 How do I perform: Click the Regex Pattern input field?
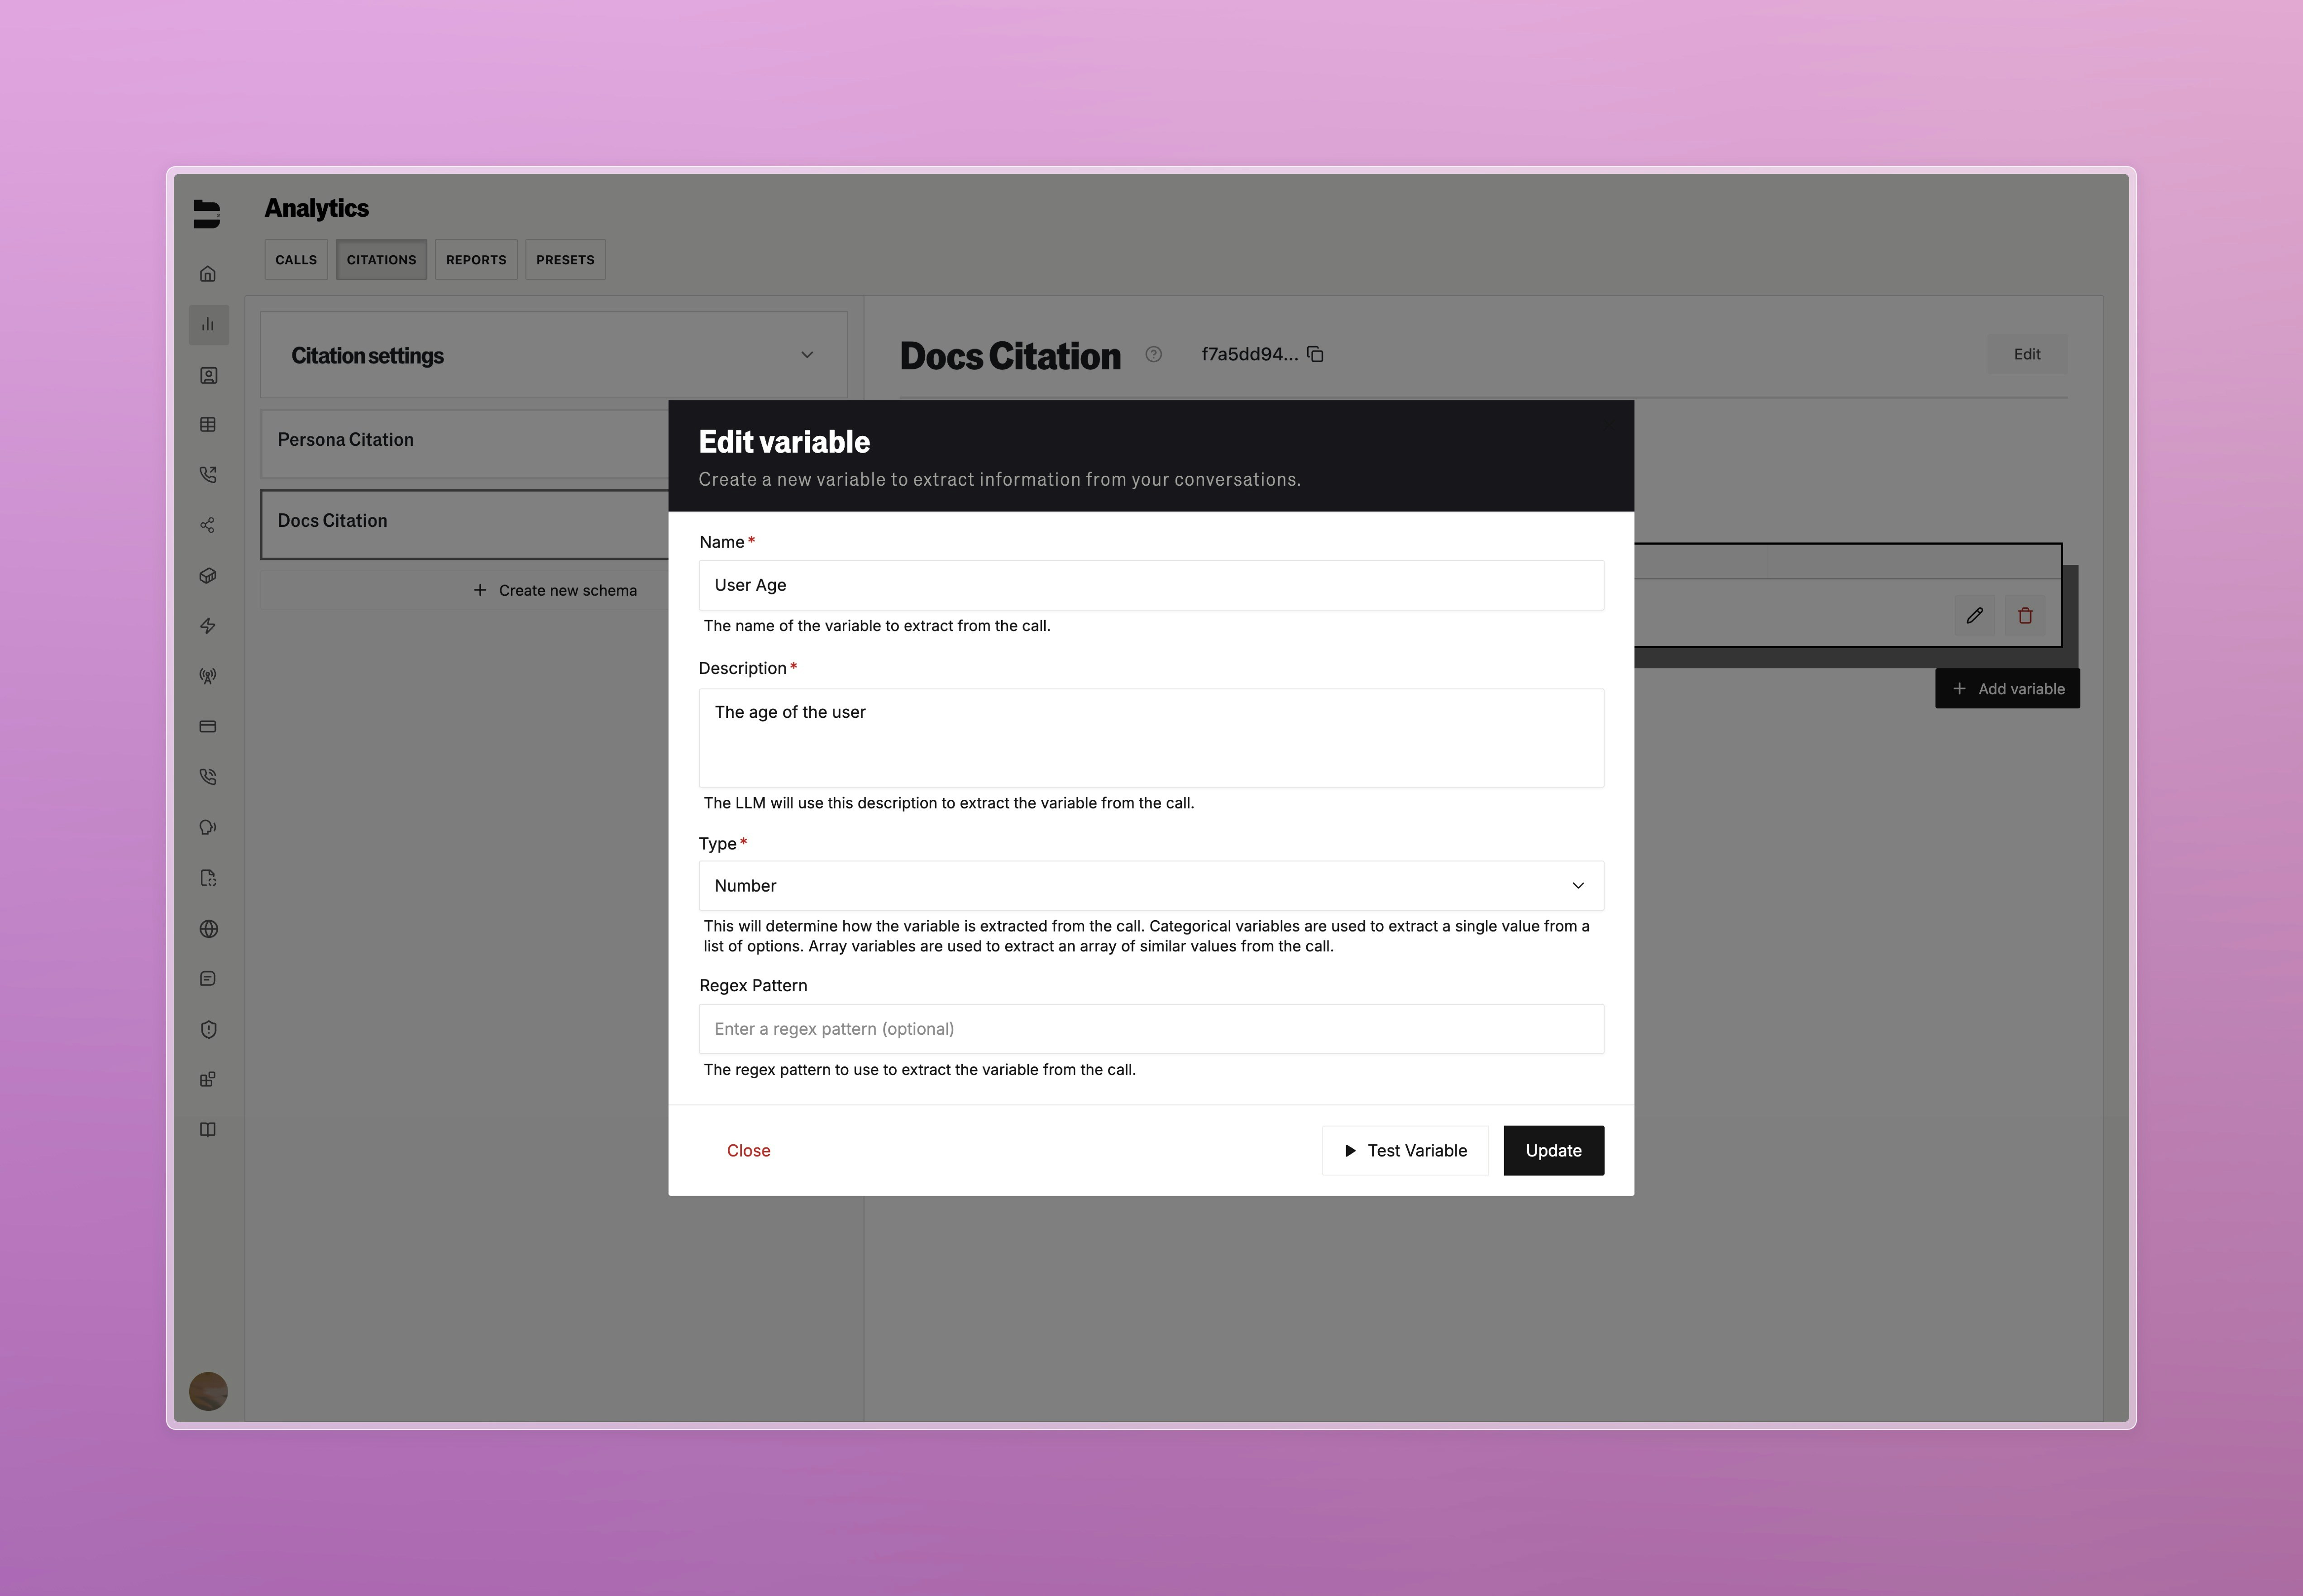(1150, 1028)
